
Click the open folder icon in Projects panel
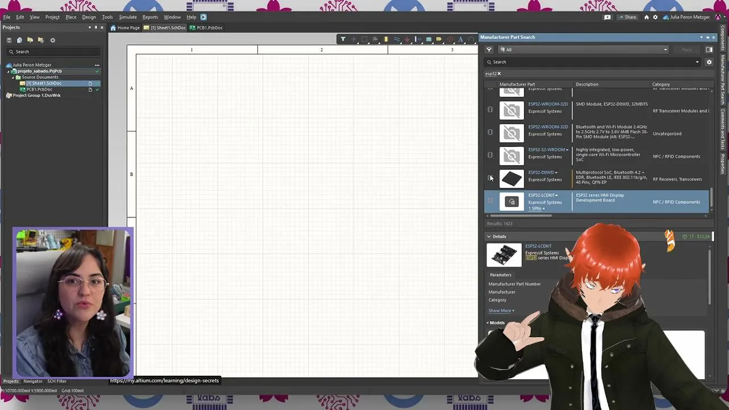30,40
